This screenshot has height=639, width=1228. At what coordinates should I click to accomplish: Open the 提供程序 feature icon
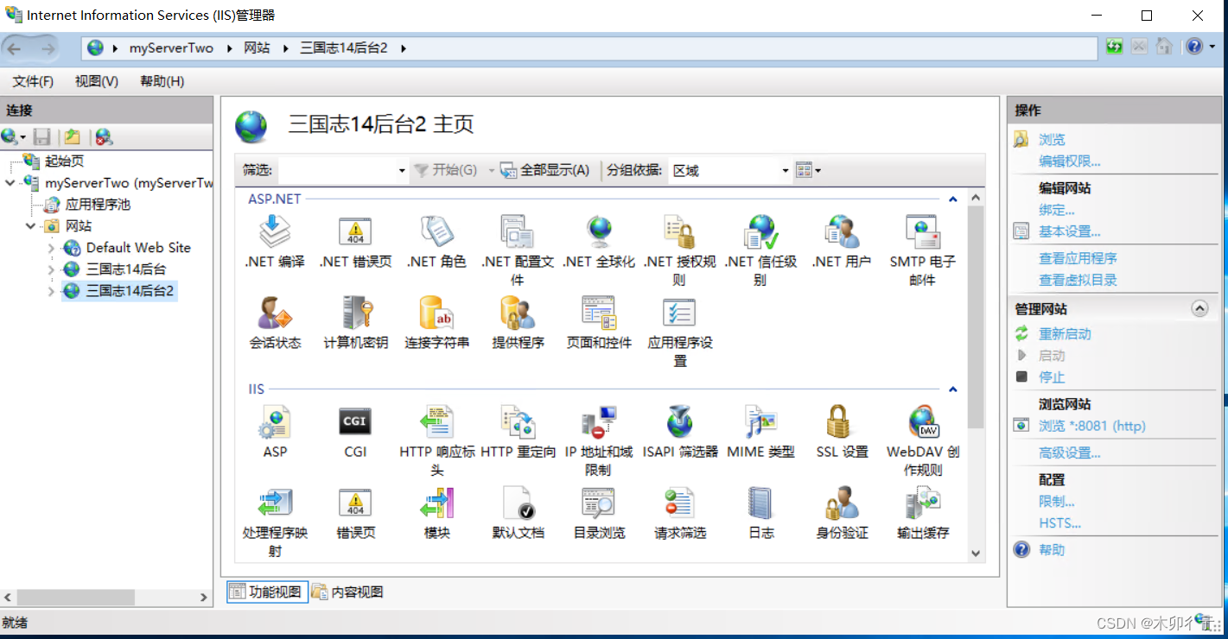[518, 313]
